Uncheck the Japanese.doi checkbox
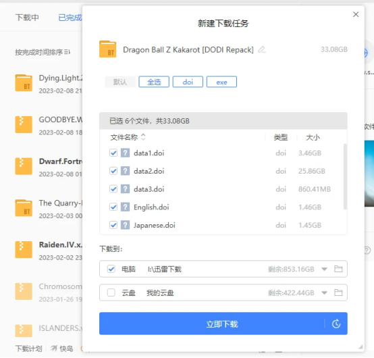Image resolution: width=374 pixels, height=358 pixels. click(113, 225)
